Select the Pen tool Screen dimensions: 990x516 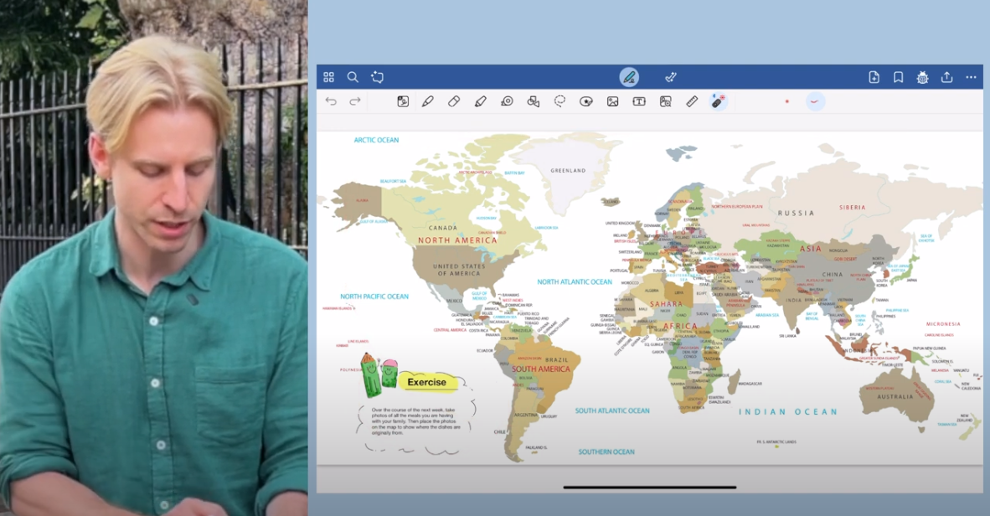[428, 101]
